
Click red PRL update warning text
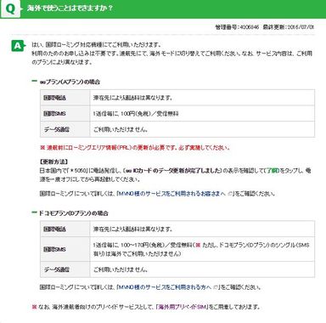point(135,148)
